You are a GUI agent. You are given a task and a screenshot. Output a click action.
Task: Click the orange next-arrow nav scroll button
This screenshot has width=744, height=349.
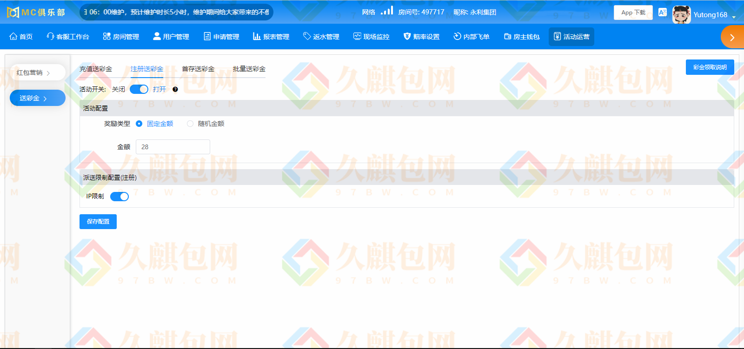coord(732,37)
